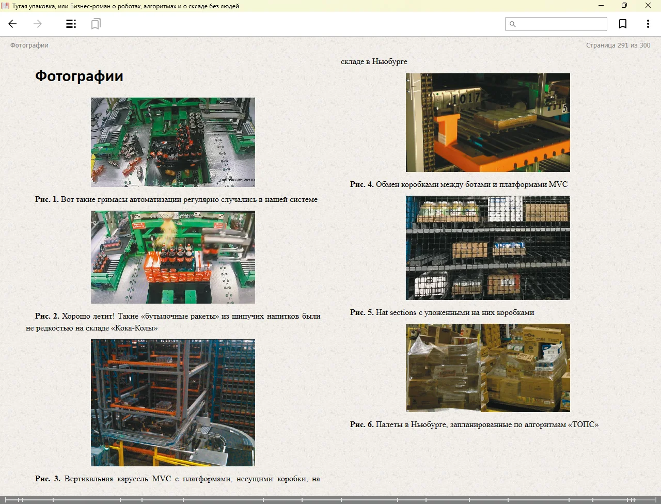Click the forward navigation arrow
Screen dimensions: 661x504
(38, 24)
